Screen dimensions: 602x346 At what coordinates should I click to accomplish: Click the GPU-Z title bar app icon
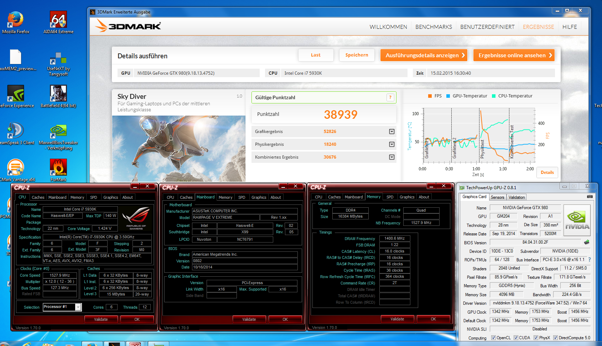tap(462, 188)
